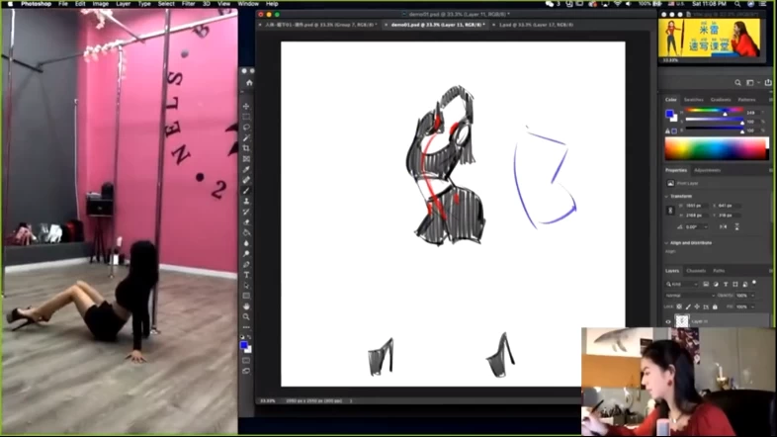Open the Adjustments tab
The height and width of the screenshot is (437, 777).
coord(707,170)
